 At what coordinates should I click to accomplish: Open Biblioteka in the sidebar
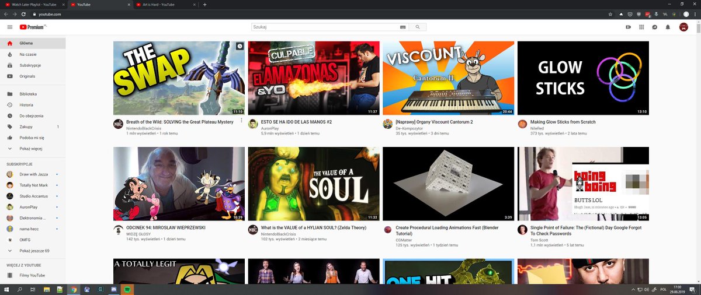(33, 94)
